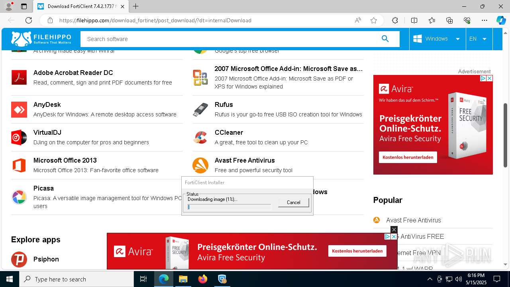Open FortiClient Installer taskbar icon

(222, 279)
